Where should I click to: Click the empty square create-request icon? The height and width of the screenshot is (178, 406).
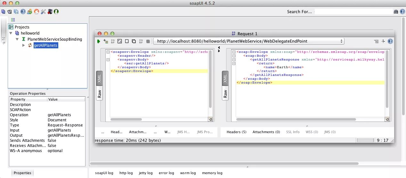[127, 41]
